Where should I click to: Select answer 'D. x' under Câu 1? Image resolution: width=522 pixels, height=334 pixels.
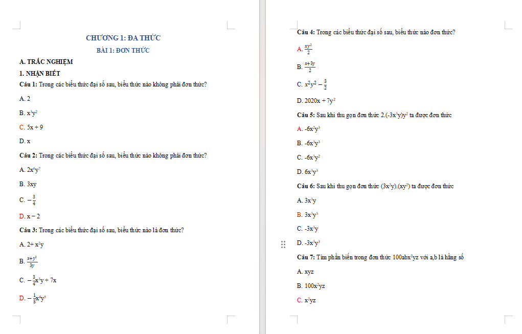coord(25,142)
